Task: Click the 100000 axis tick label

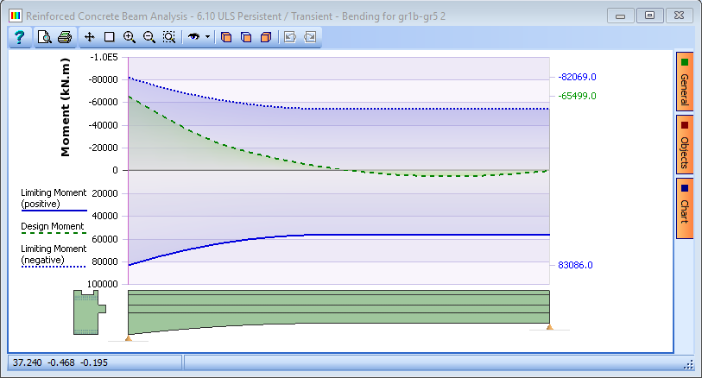Action: [103, 284]
